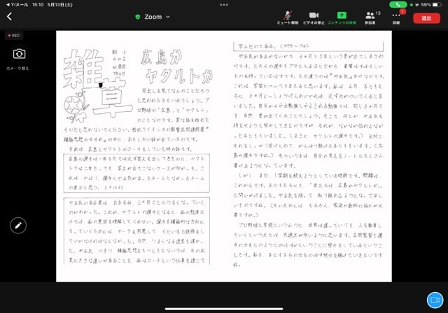This screenshot has height=313, width=448.
Task: Return to Y!メール app in status bar
Action: click(17, 5)
